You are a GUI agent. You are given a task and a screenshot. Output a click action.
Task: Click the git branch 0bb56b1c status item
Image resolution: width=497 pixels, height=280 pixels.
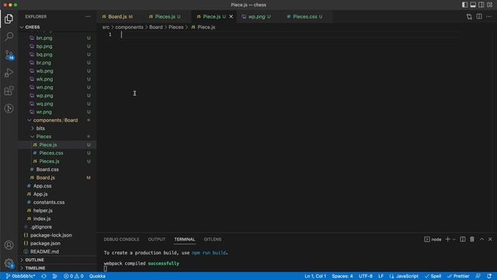21,276
